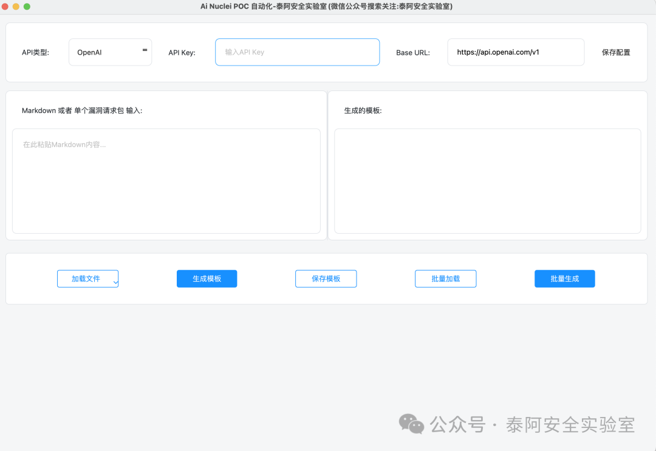Click the 'Markdown 或者 单个漏洞请求包 输入:' label
The height and width of the screenshot is (451, 656).
point(82,110)
